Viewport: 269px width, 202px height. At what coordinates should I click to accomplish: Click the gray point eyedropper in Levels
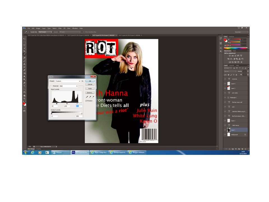click(90, 97)
